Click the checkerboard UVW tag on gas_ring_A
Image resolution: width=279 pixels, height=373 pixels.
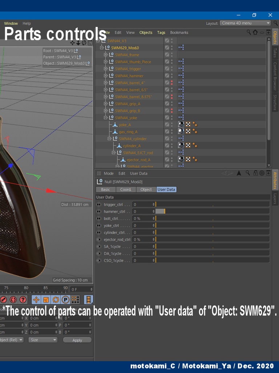188,131
